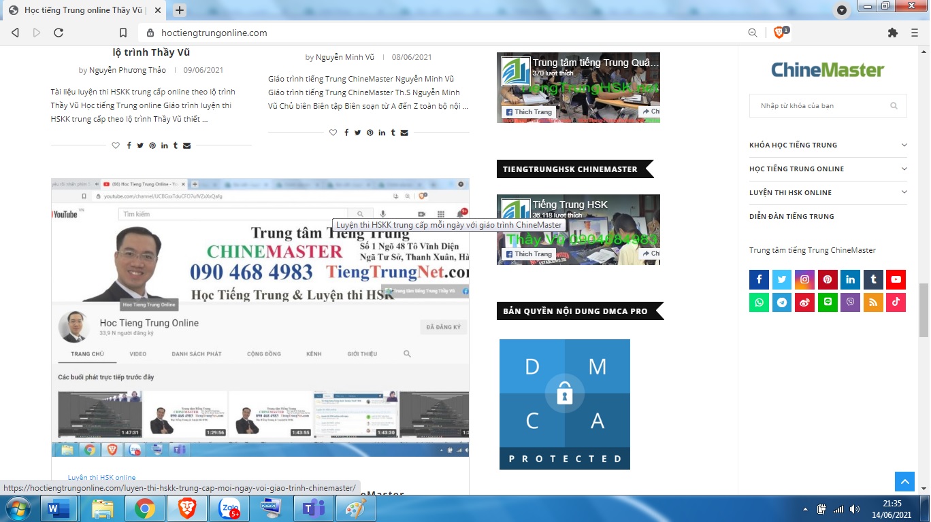This screenshot has width=931, height=522.
Task: Click the DMCA Protected badge
Action: (x=564, y=404)
